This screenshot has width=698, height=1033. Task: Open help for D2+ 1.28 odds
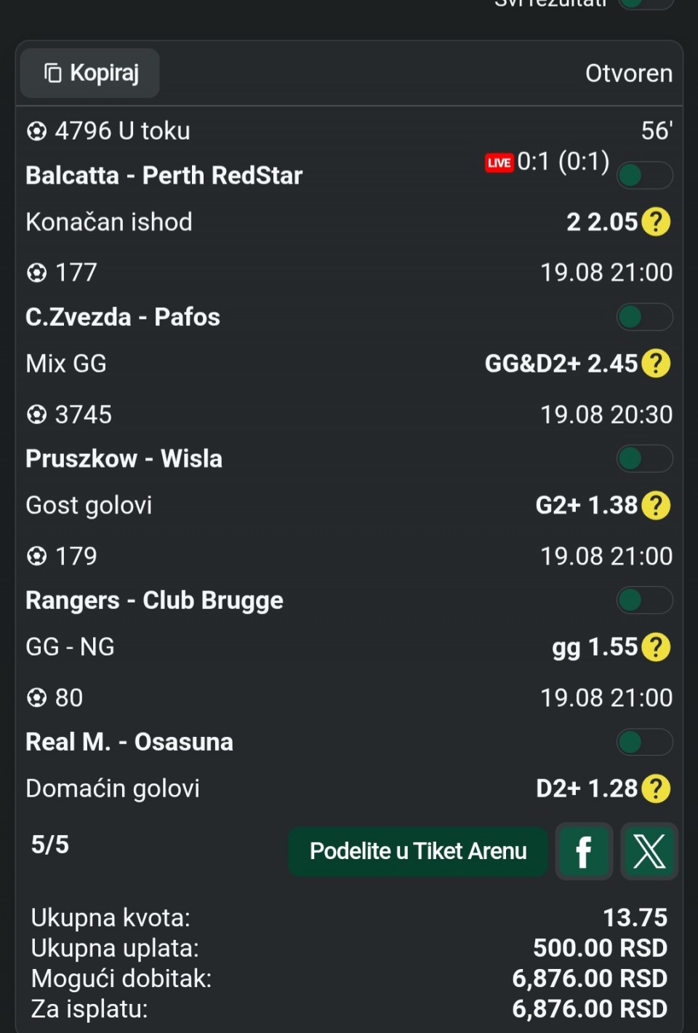656,789
